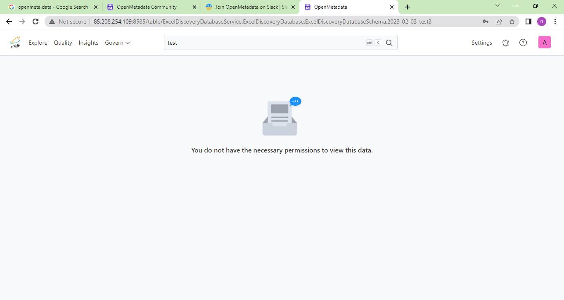This screenshot has height=300, width=564.
Task: Click the browser forward arrow
Action: point(22,21)
